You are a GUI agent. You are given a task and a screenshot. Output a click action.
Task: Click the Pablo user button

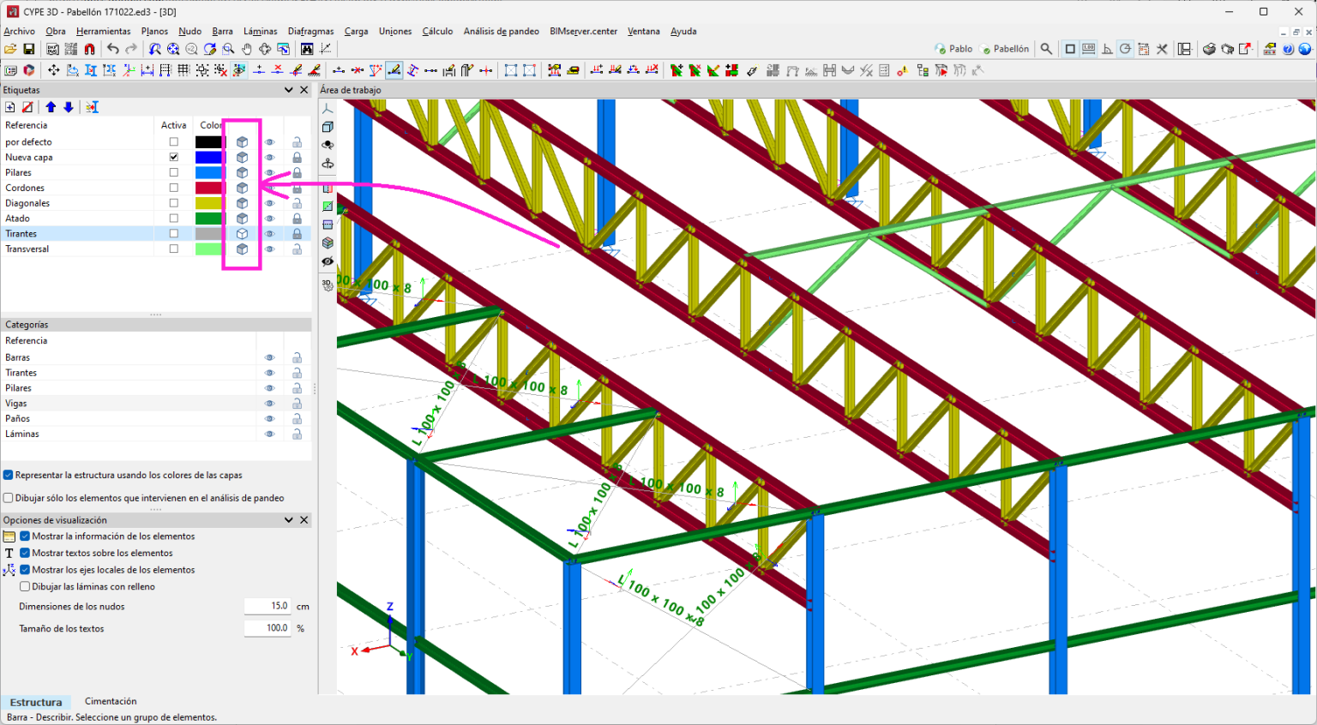click(953, 49)
